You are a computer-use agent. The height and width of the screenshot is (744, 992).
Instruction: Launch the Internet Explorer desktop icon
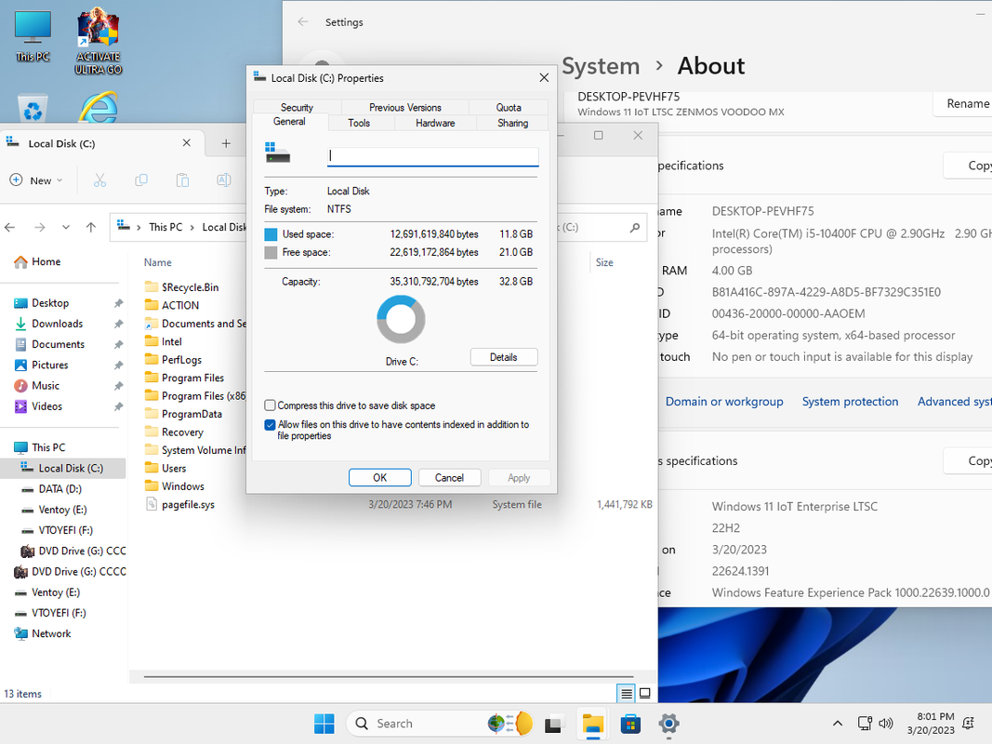pyautogui.click(x=98, y=108)
